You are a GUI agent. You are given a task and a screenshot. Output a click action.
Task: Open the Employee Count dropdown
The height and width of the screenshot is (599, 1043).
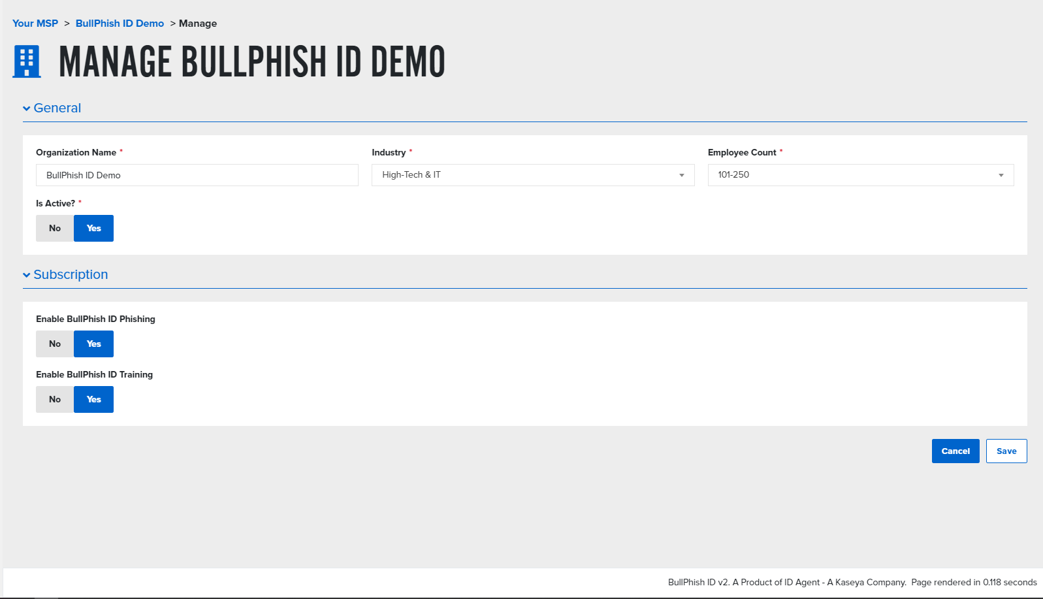(861, 175)
